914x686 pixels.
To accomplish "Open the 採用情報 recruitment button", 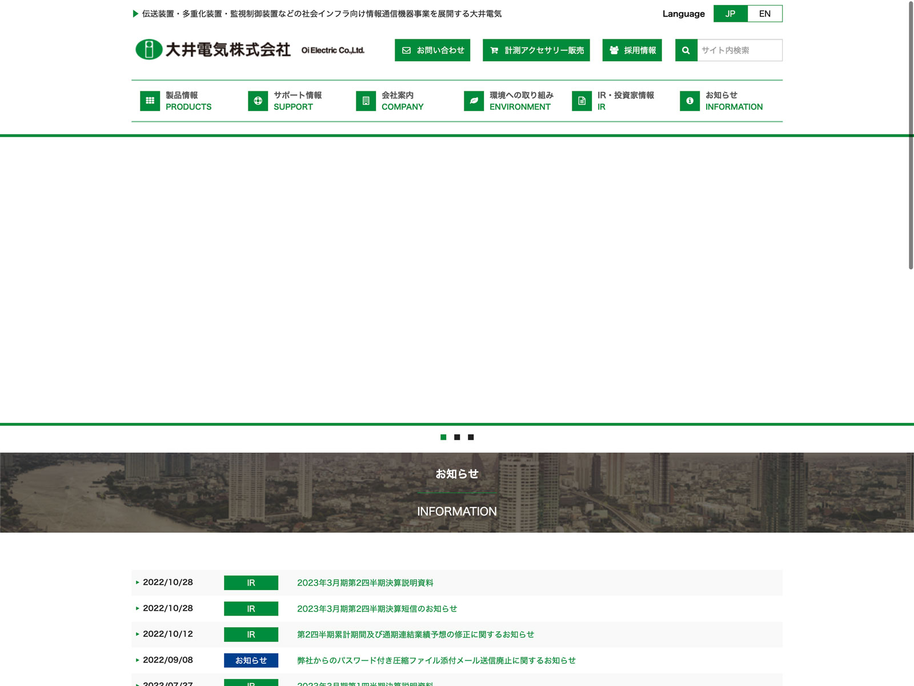I will (x=632, y=50).
